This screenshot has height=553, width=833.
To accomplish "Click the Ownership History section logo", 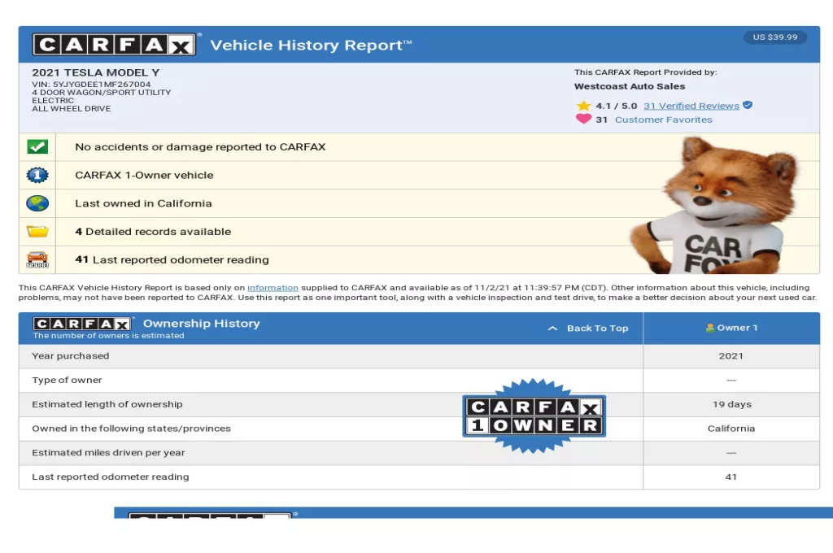I will 82,324.
